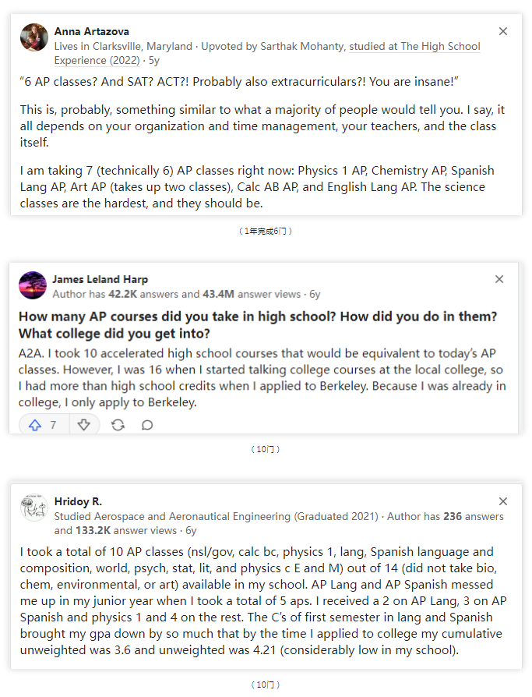Open Hridoy R.'s profile avatar
Screen dimensions: 532x697
(x=34, y=508)
